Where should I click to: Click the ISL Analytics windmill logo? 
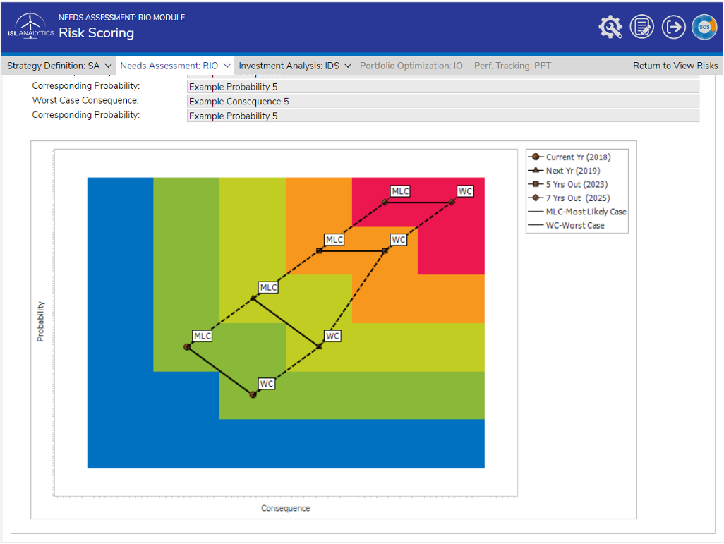[x=30, y=25]
